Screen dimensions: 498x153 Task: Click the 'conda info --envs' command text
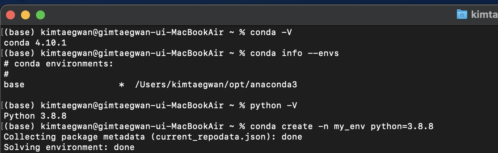click(x=295, y=53)
